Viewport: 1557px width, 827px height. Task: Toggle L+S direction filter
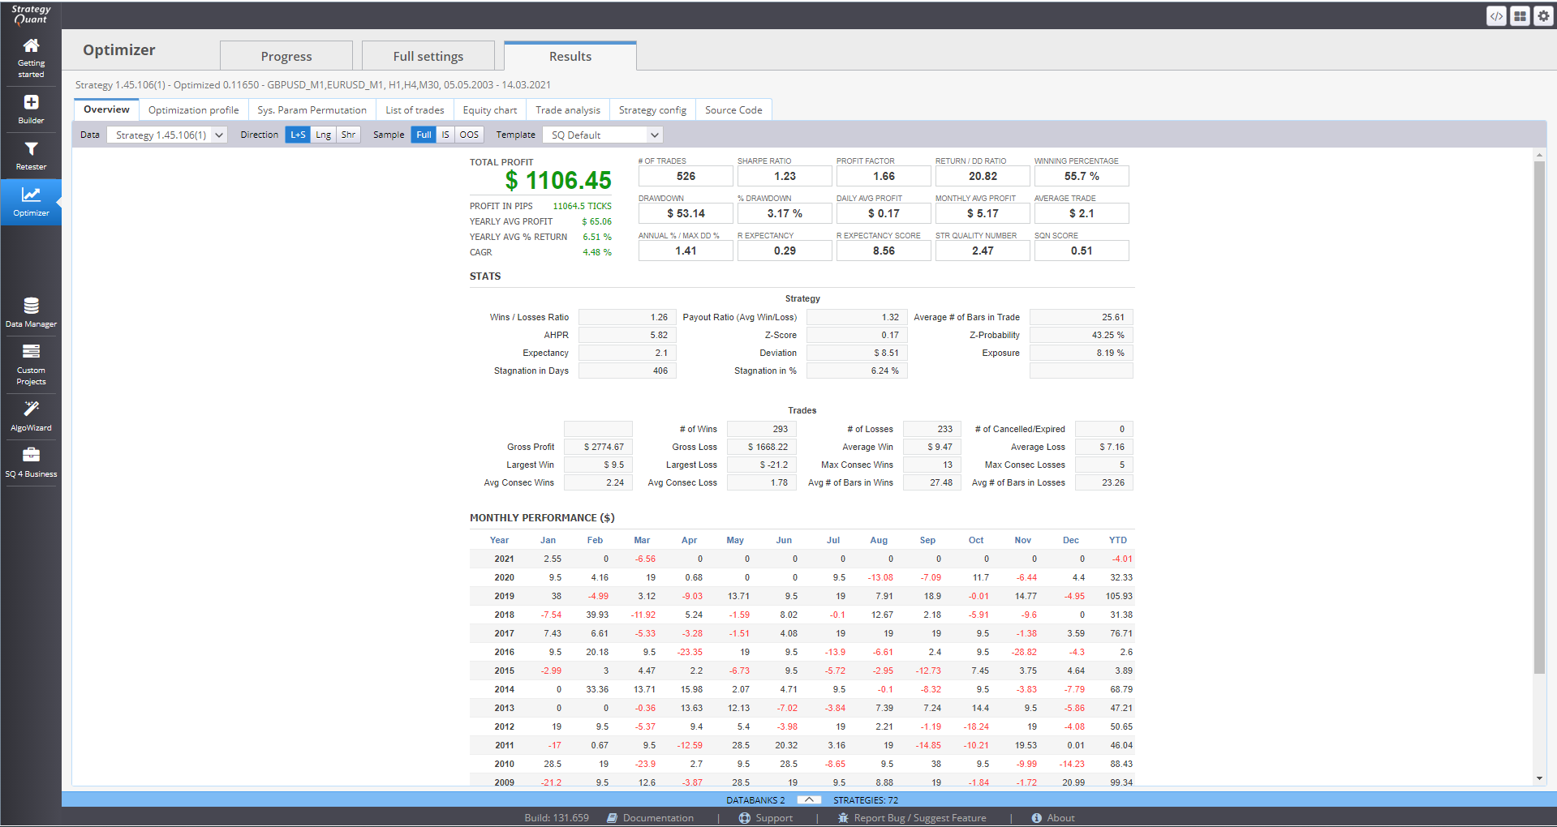[x=298, y=135]
